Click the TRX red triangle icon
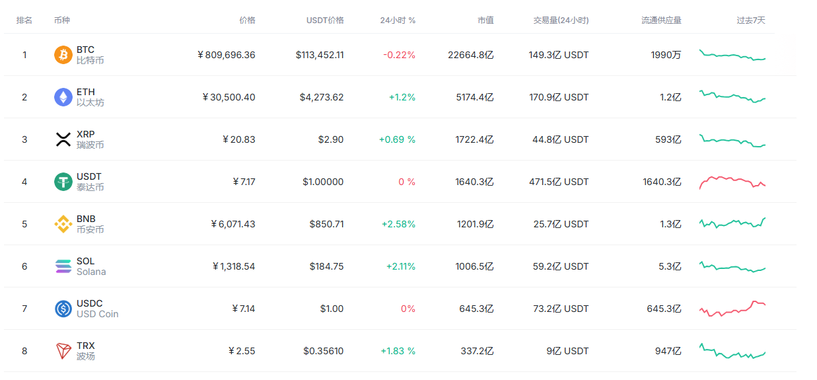The height and width of the screenshot is (380, 817). click(63, 351)
